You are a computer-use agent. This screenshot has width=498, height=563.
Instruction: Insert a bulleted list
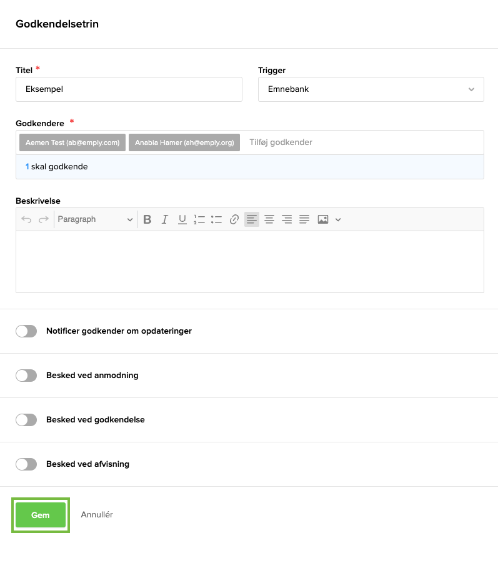pos(217,219)
